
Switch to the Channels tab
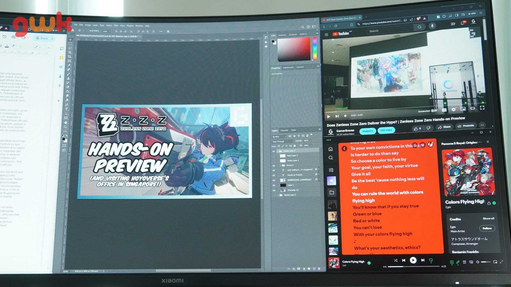(284, 130)
